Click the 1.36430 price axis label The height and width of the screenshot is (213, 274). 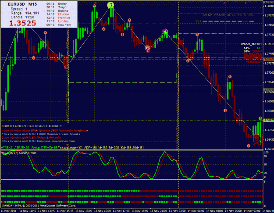pos(269,140)
